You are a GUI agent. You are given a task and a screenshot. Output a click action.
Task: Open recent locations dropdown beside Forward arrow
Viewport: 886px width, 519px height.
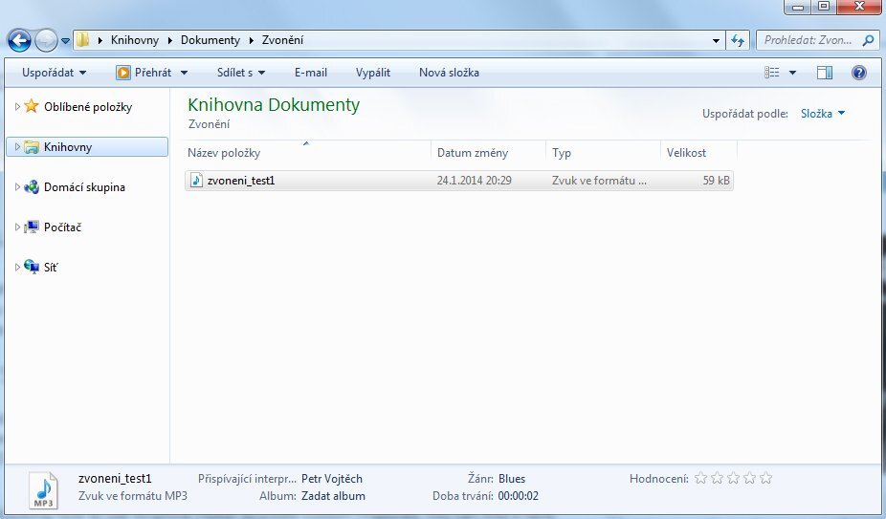tap(66, 41)
